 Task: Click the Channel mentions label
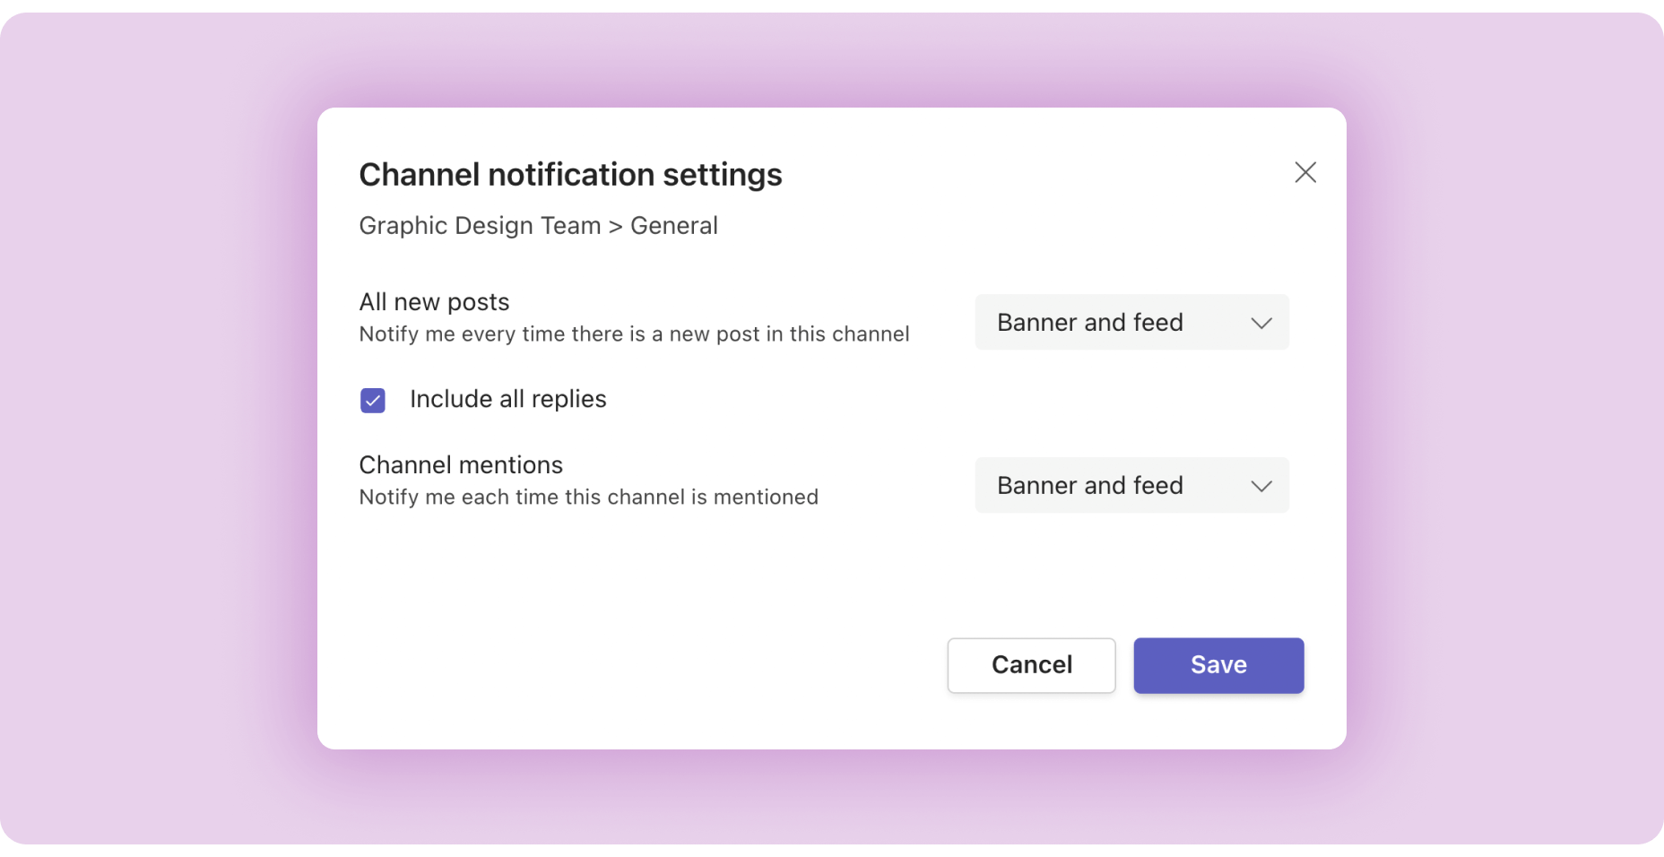pos(461,465)
